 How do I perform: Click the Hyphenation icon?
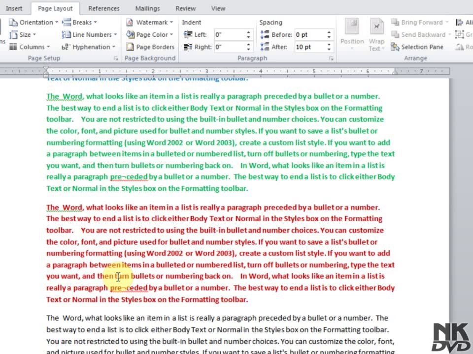point(66,47)
